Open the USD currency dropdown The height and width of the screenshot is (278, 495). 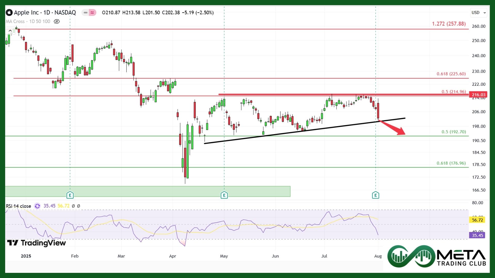click(479, 12)
